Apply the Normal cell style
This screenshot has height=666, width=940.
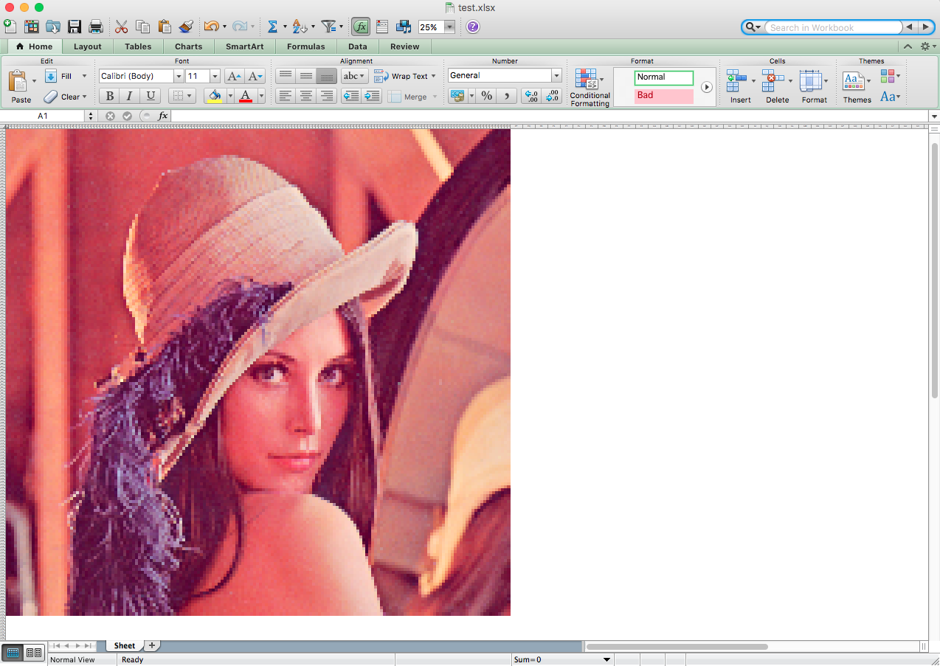[664, 77]
